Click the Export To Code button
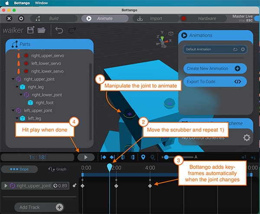 tap(215, 81)
